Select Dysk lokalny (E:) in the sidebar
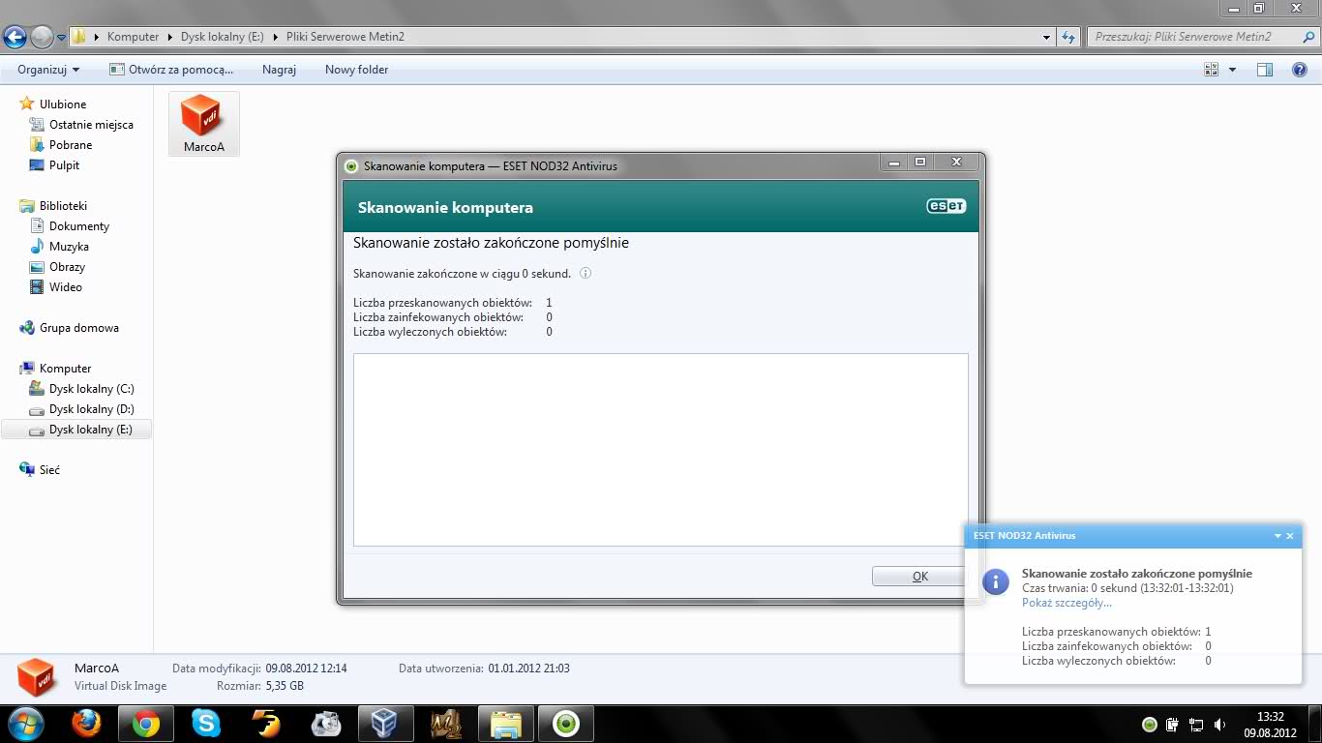The height and width of the screenshot is (743, 1322). point(77,430)
